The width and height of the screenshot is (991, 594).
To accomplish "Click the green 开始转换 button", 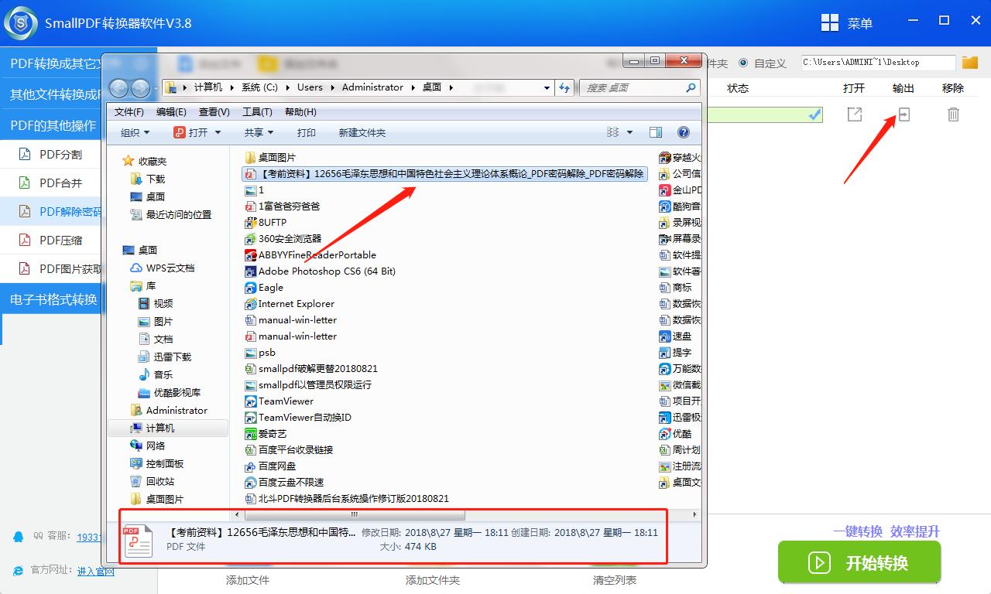I will (859, 562).
